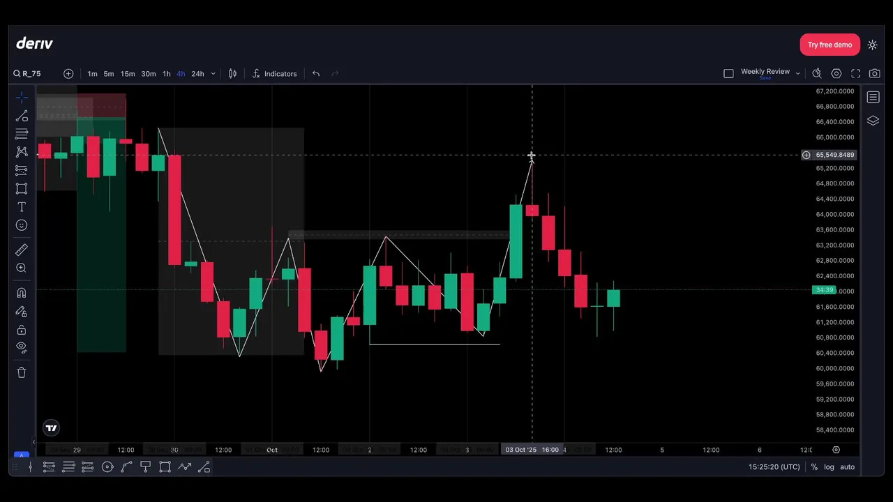Viewport: 893px width, 502px height.
Task: Open the forecasting and measurement tools
Action: pos(22,170)
